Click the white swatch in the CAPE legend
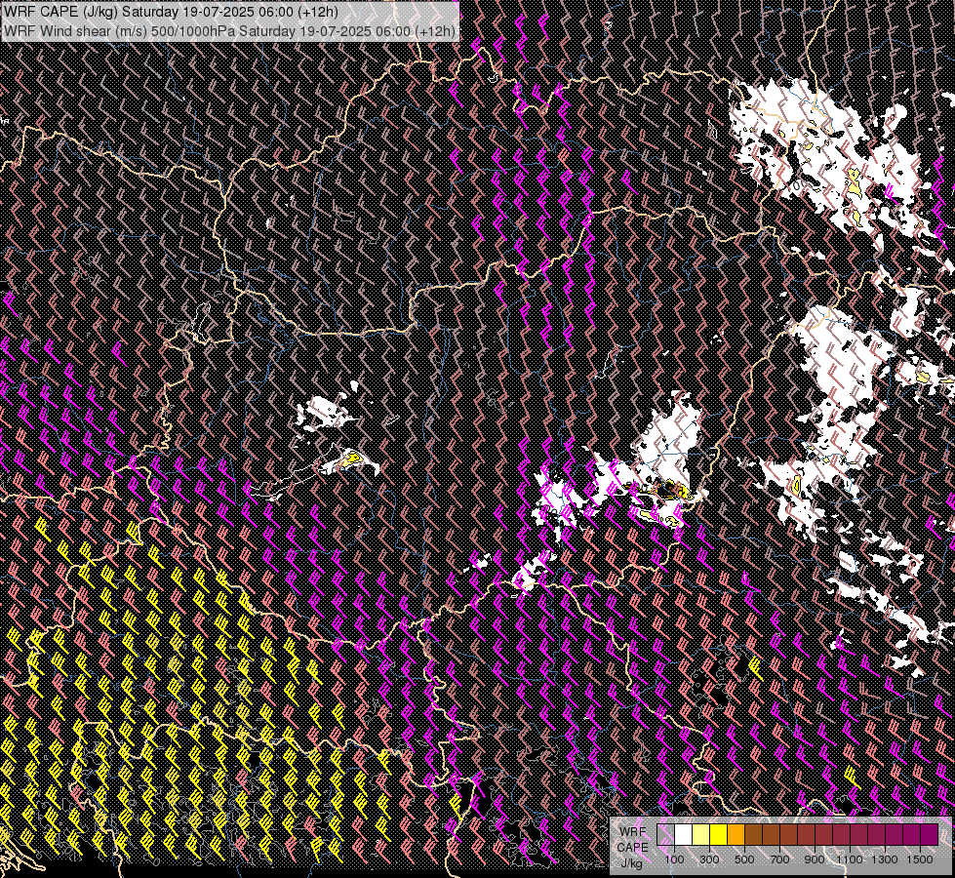The height and width of the screenshot is (878, 955). tap(684, 835)
